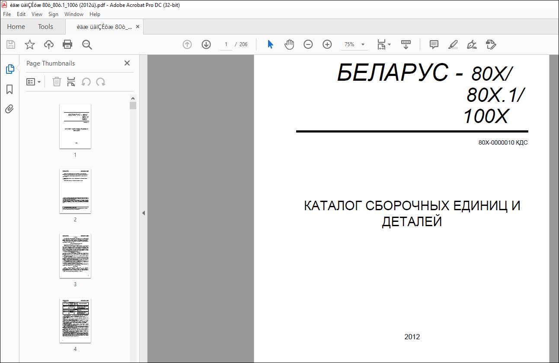This screenshot has height=363, width=559.
Task: Select page 2 thumbnail
Action: pos(75,191)
